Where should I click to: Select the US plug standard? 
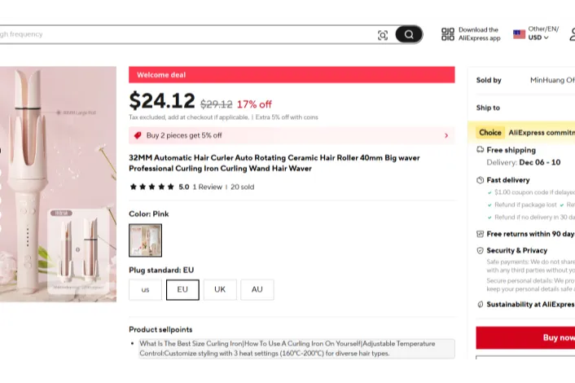[x=145, y=290]
